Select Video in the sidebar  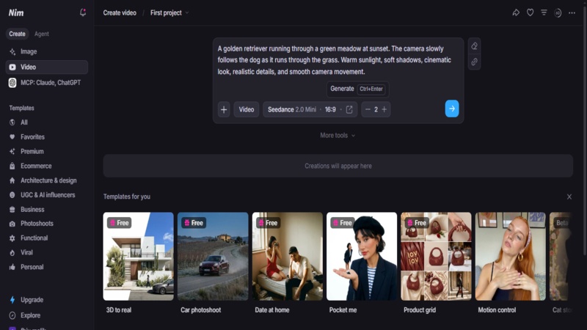coord(47,67)
